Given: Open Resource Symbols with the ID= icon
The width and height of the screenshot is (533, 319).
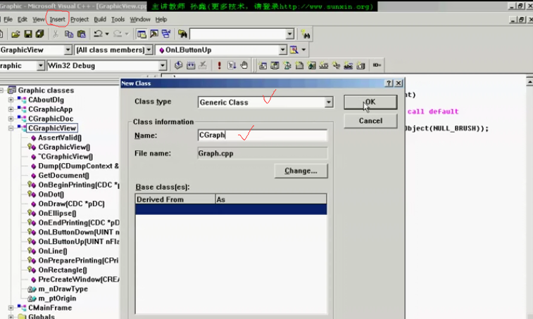Looking at the screenshot, I should point(377,65).
